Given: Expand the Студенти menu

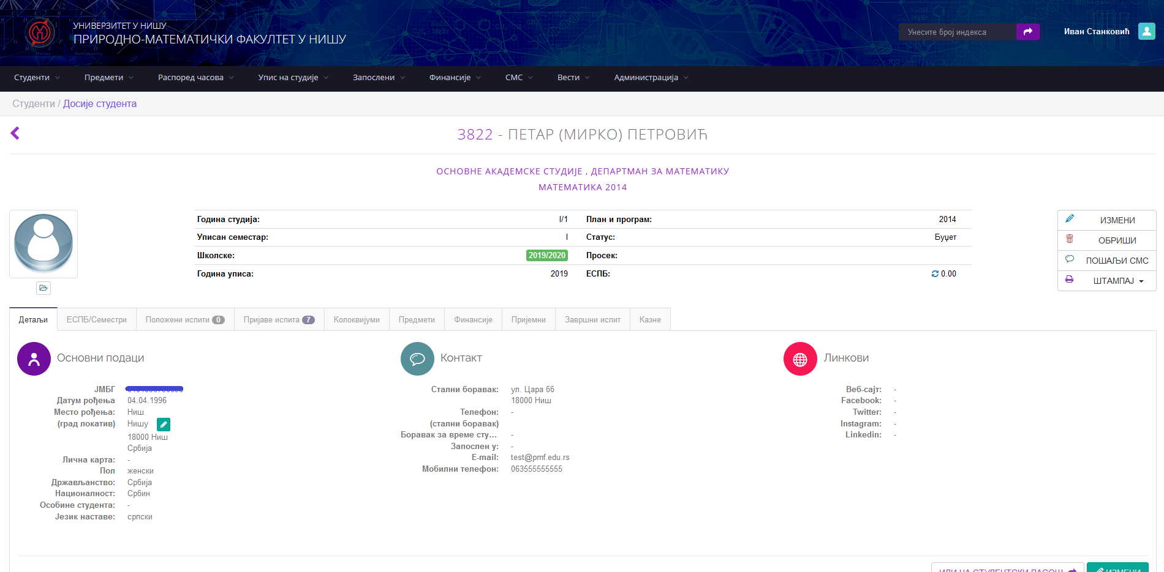Looking at the screenshot, I should tap(37, 78).
